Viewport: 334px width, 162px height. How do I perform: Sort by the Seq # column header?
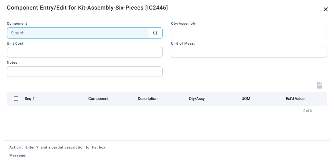pyautogui.click(x=30, y=99)
